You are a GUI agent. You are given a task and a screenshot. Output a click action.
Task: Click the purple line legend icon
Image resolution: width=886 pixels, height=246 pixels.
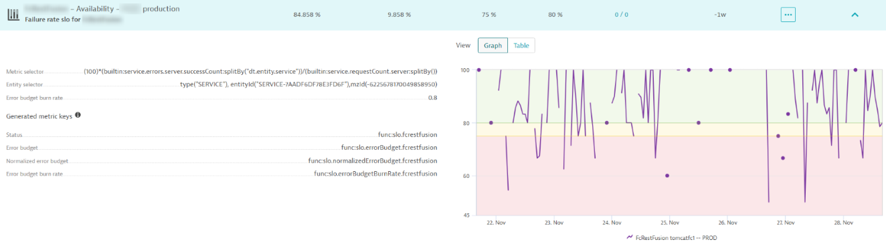629,237
